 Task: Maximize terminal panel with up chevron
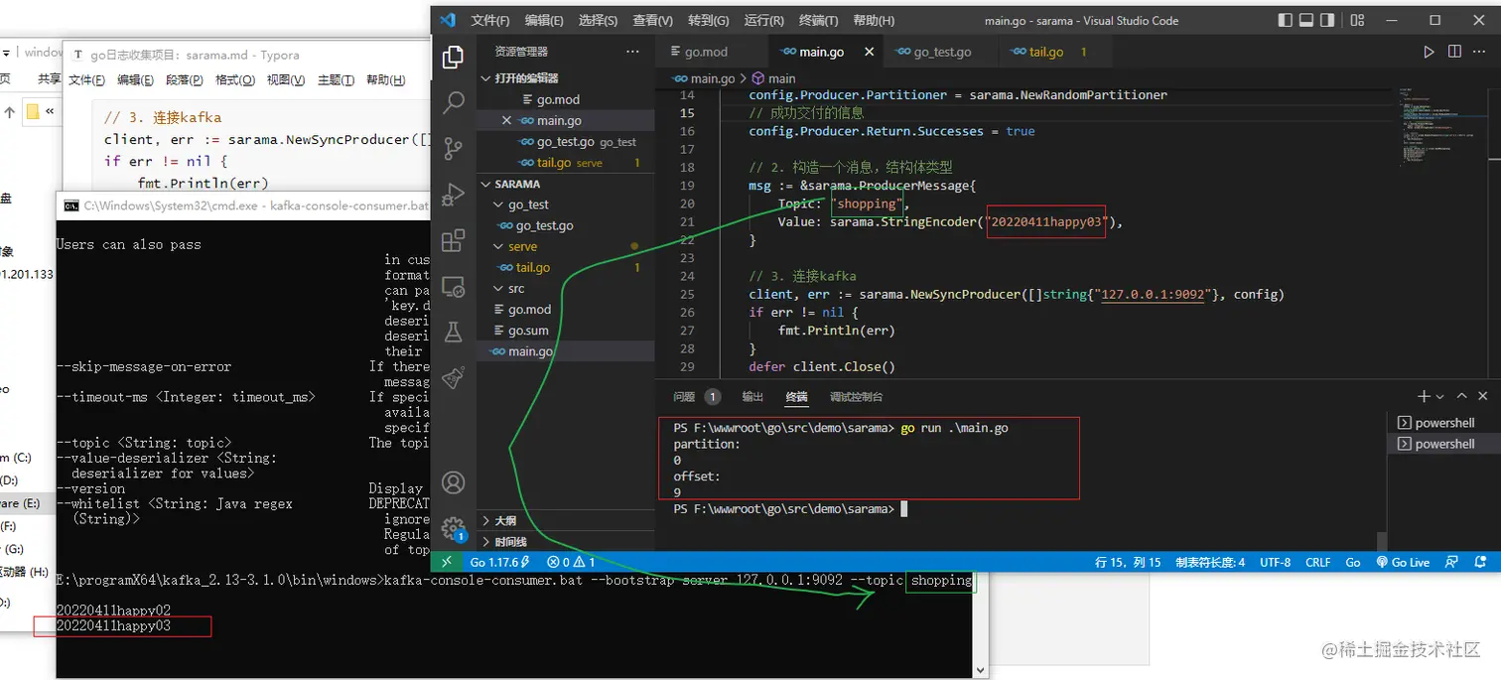(x=1461, y=396)
